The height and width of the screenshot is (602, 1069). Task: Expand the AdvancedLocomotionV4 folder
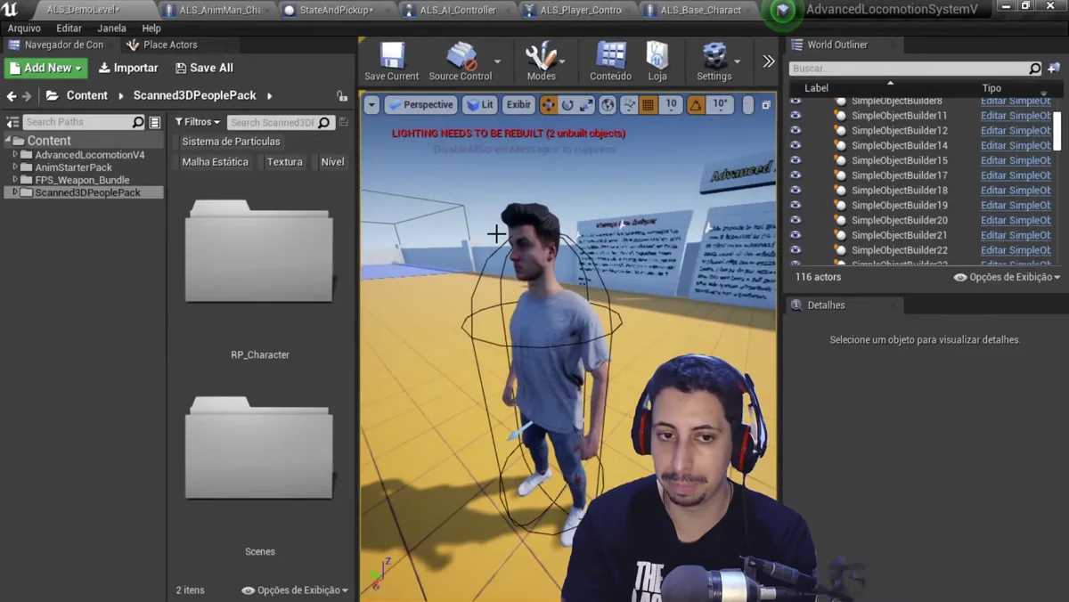[15, 155]
